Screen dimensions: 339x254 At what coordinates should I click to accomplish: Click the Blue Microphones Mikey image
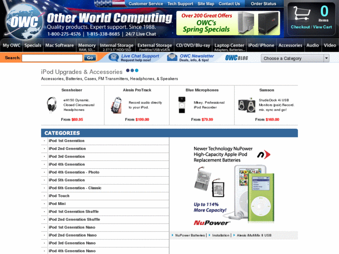pyautogui.click(x=182, y=105)
